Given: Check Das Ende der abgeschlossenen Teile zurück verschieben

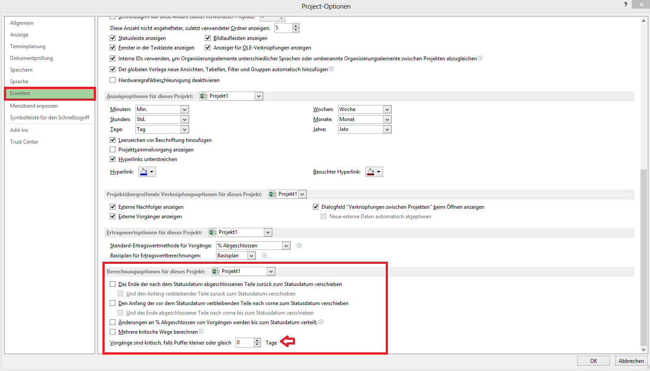Looking at the screenshot, I should (x=113, y=284).
